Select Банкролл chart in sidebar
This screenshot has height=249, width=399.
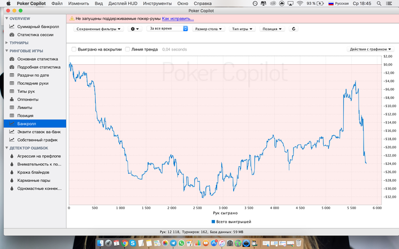(35, 123)
